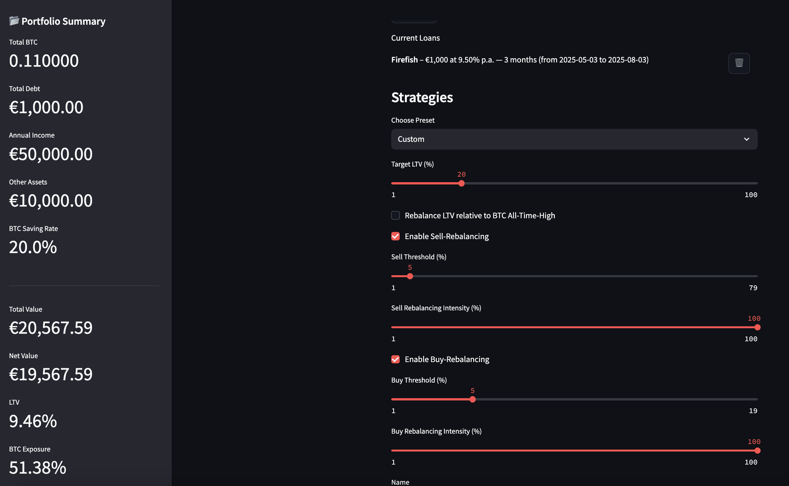This screenshot has width=789, height=486.
Task: Click the Strategies section heading
Action: click(422, 97)
